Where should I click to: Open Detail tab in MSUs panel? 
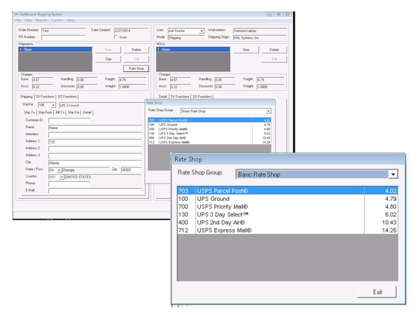coord(162,97)
